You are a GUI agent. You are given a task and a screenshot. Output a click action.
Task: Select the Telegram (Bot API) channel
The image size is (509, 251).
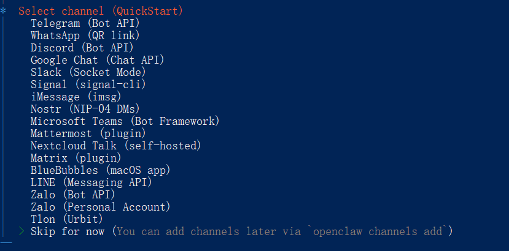(x=85, y=23)
